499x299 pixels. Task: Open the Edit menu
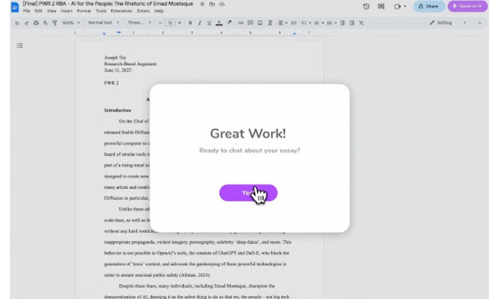click(38, 11)
